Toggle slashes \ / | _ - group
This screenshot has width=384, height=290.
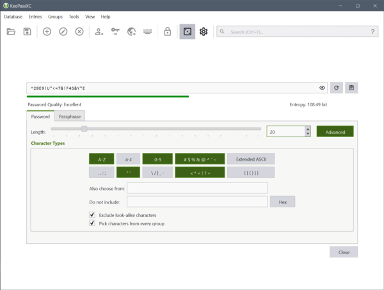[x=157, y=172]
